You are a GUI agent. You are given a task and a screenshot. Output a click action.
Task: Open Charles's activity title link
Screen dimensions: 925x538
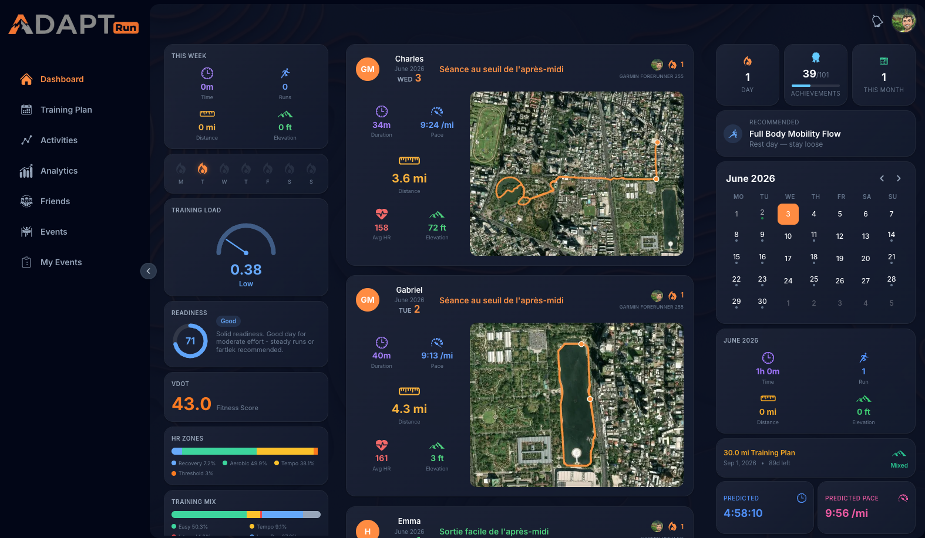[x=502, y=69]
